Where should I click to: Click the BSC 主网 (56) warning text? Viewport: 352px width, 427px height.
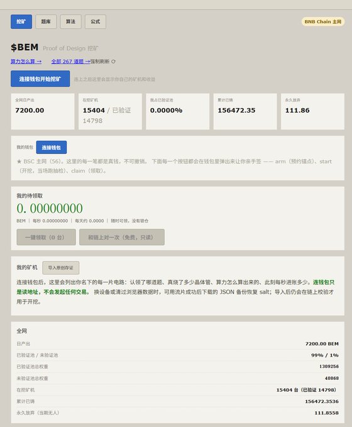[174, 166]
